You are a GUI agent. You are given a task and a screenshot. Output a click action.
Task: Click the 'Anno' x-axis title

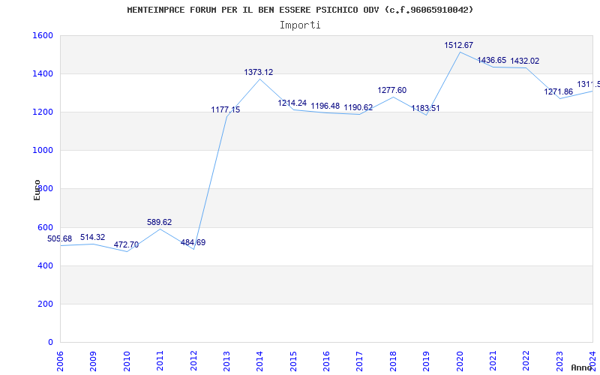(x=581, y=367)
